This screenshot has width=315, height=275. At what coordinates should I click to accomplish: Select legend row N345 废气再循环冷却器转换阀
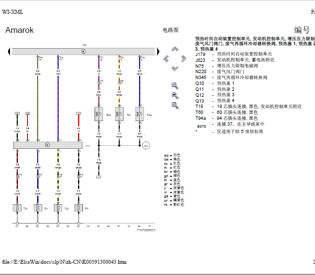click(x=231, y=78)
